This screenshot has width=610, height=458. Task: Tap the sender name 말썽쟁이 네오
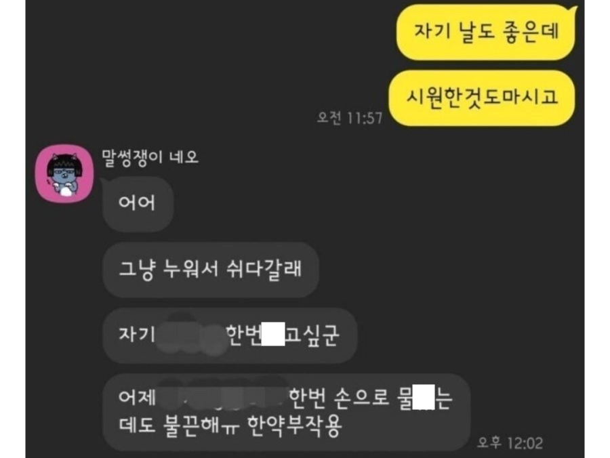(150, 158)
